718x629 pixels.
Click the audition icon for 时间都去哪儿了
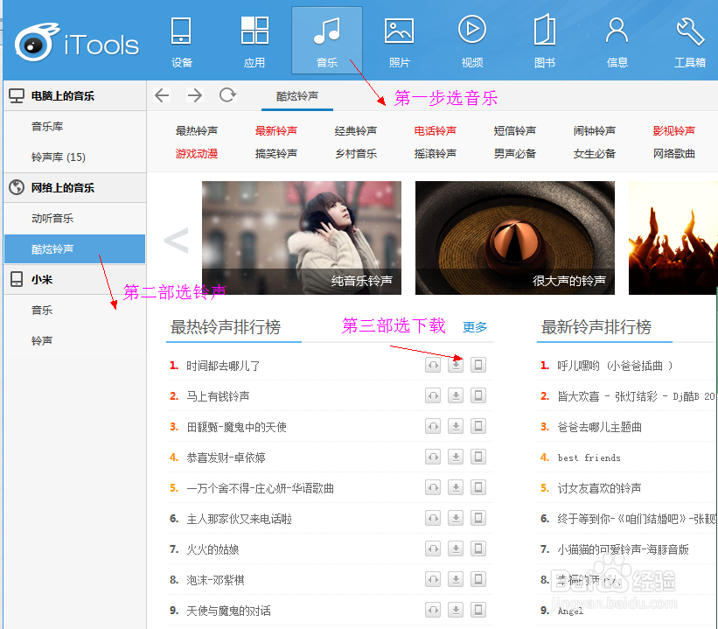(x=432, y=365)
